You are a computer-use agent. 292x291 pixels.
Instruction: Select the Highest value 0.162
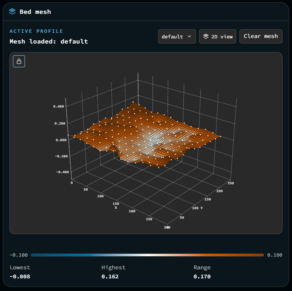[110, 276]
